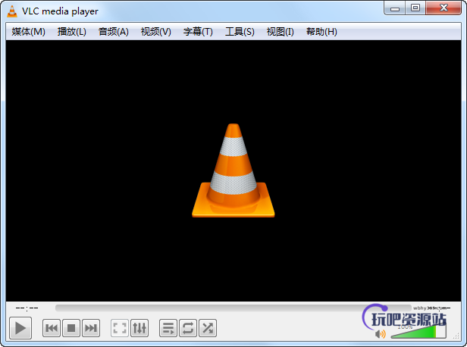Viewport: 467px width, 347px height.
Task: Jump to the previous track
Action: click(x=52, y=328)
